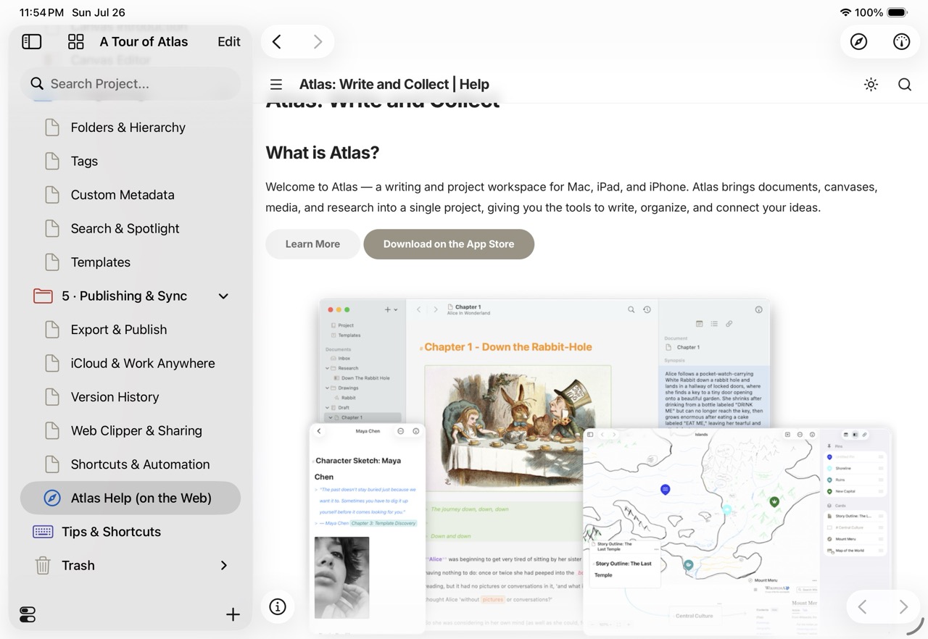The height and width of the screenshot is (639, 928).
Task: Click the document icon beside Tags
Action: tap(52, 161)
